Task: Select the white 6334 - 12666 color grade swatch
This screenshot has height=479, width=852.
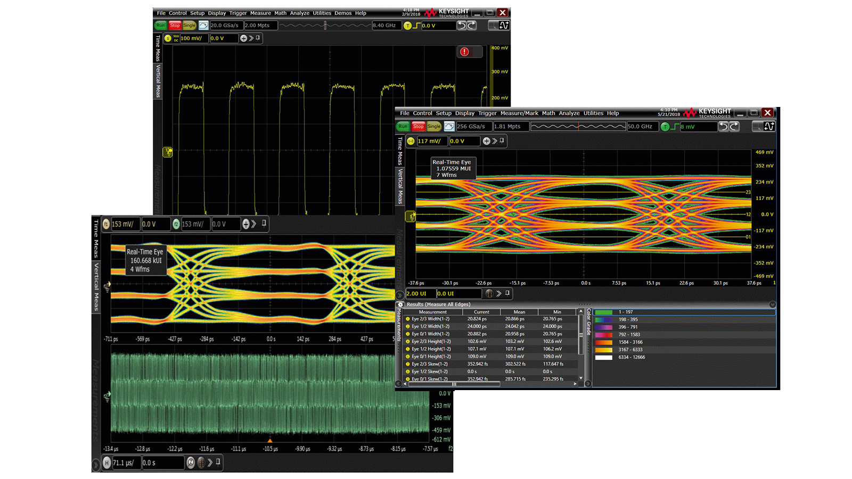Action: point(604,357)
